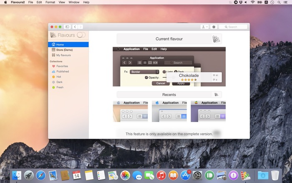Open Notification Center from menu bar

[285, 2]
